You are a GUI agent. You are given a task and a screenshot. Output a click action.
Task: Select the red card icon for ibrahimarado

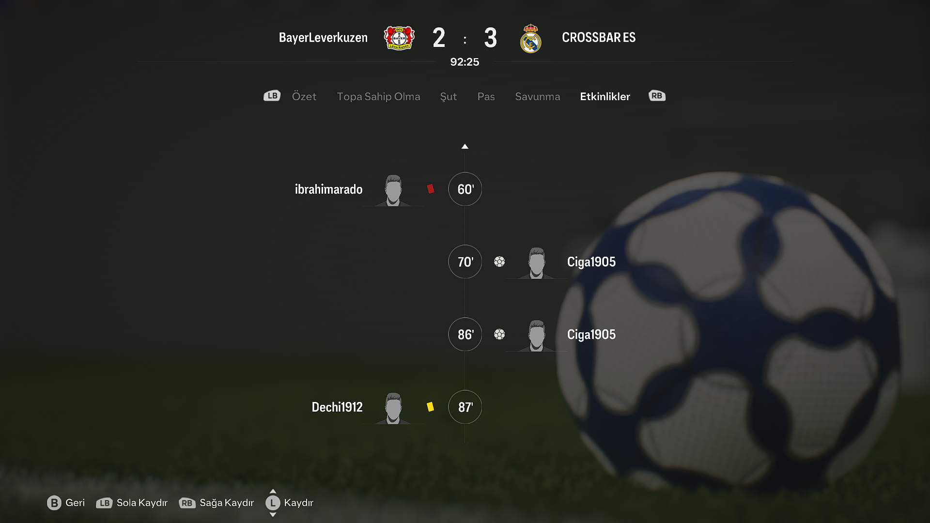[x=430, y=189]
